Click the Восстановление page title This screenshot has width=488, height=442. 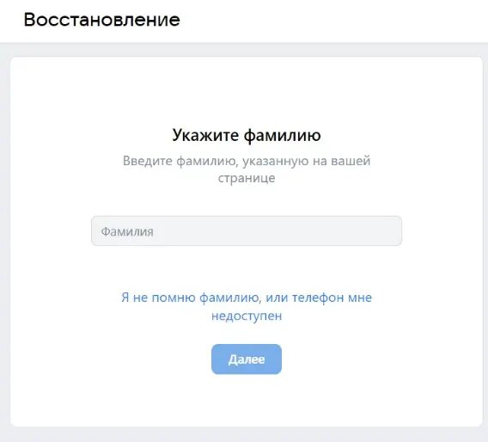(101, 20)
